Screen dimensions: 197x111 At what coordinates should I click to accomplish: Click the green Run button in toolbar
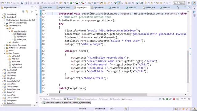pyautogui.click(x=71, y=3)
